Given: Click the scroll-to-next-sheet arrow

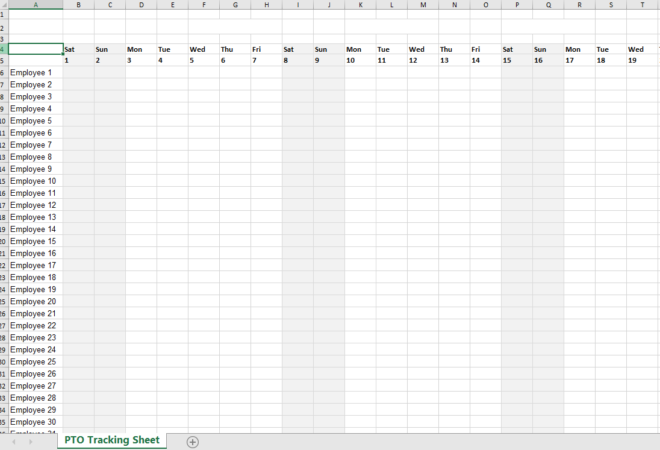Looking at the screenshot, I should pyautogui.click(x=31, y=442).
